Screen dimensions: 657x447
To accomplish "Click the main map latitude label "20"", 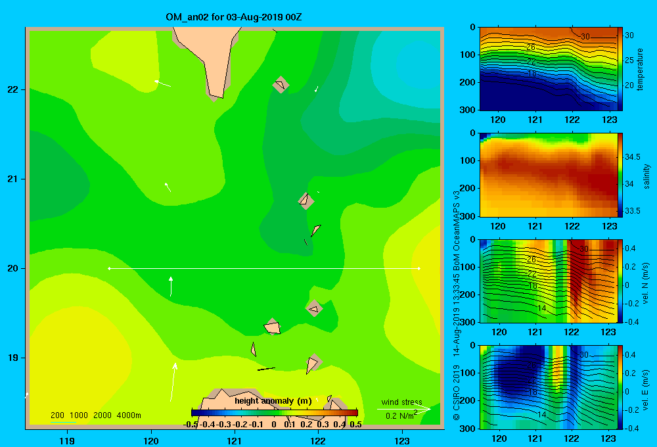I will tap(13, 268).
